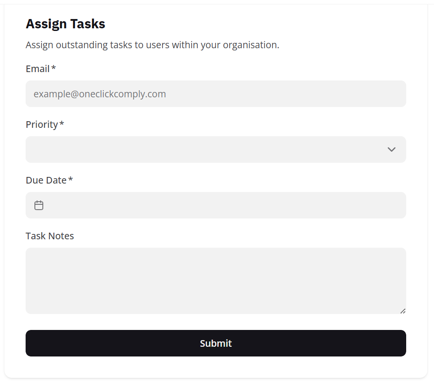Click the Assign Tasks heading

point(65,24)
